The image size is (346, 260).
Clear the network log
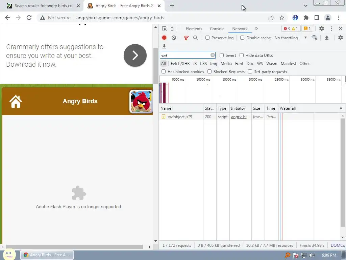[x=174, y=38]
